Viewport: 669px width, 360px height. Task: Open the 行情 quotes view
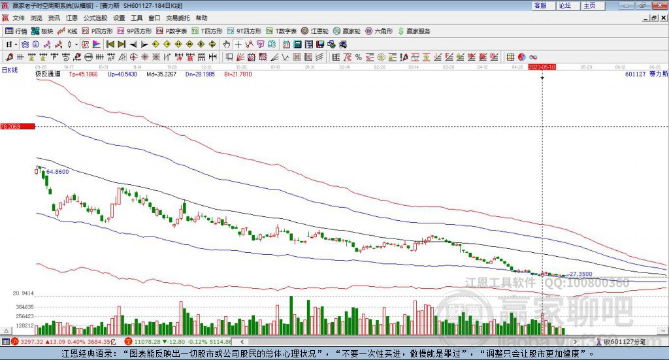16,31
